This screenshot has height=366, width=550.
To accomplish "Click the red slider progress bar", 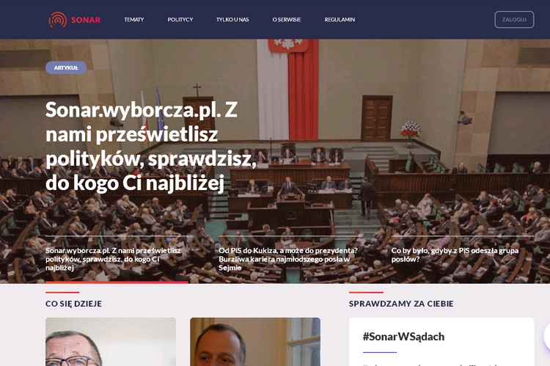I will coord(117,282).
